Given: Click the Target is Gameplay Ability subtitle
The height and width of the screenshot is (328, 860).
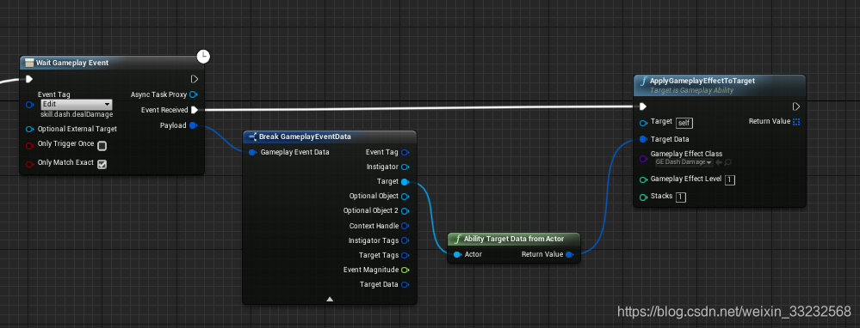Looking at the screenshot, I should click(691, 91).
